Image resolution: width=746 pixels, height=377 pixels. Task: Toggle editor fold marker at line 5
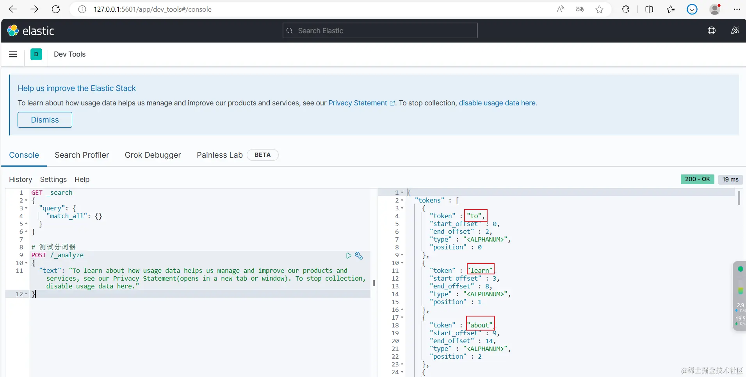click(x=26, y=224)
